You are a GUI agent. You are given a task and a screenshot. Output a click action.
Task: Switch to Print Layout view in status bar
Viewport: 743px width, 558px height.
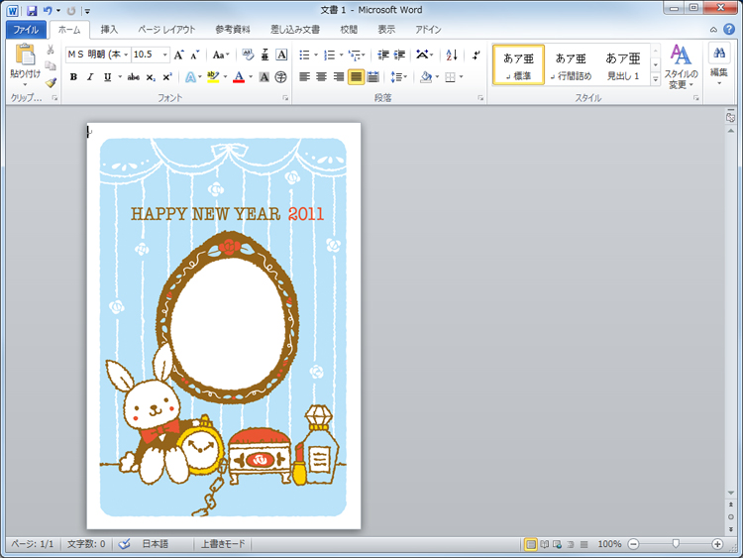(531, 544)
